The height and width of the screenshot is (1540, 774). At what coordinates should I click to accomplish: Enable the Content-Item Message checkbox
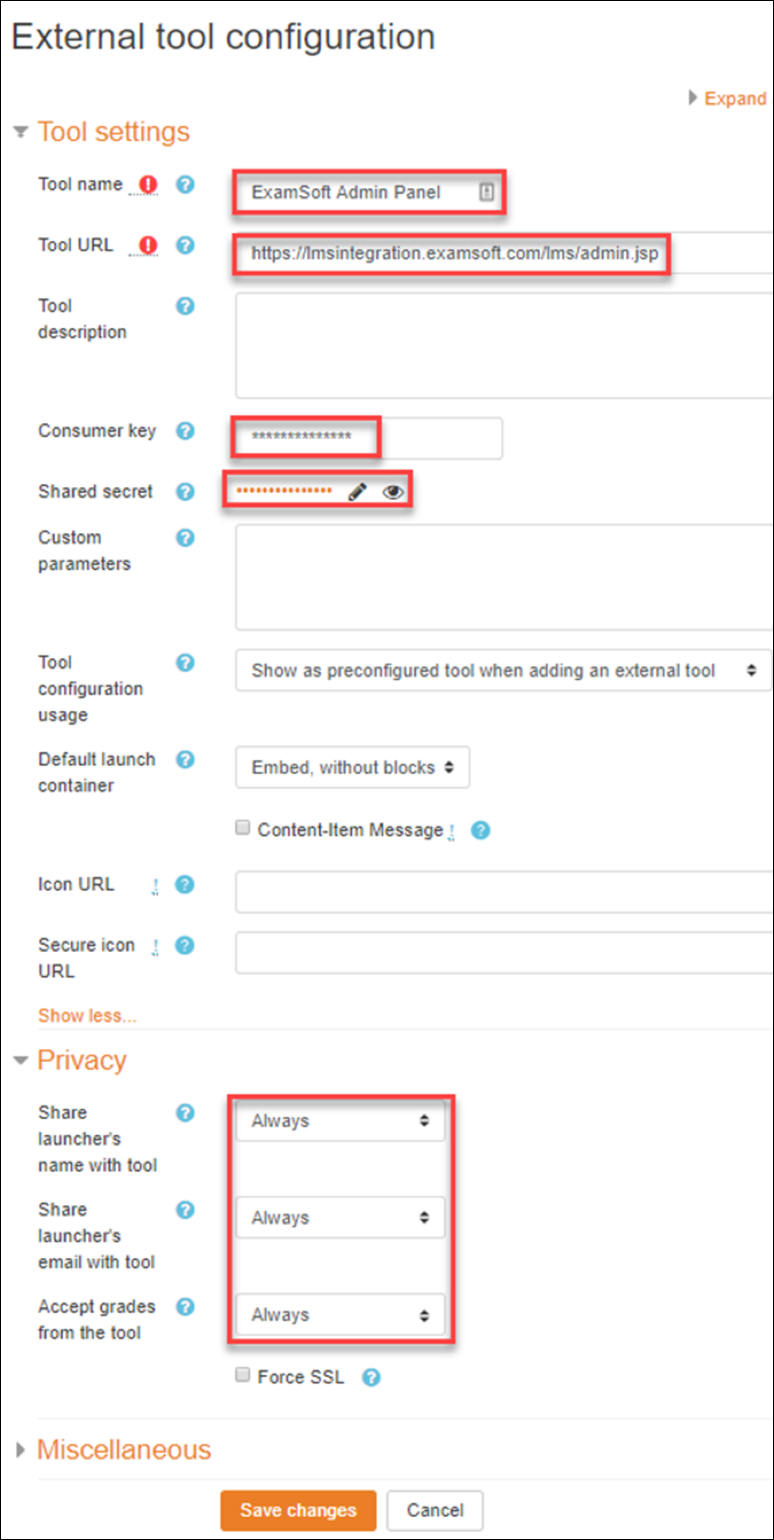tap(242, 827)
